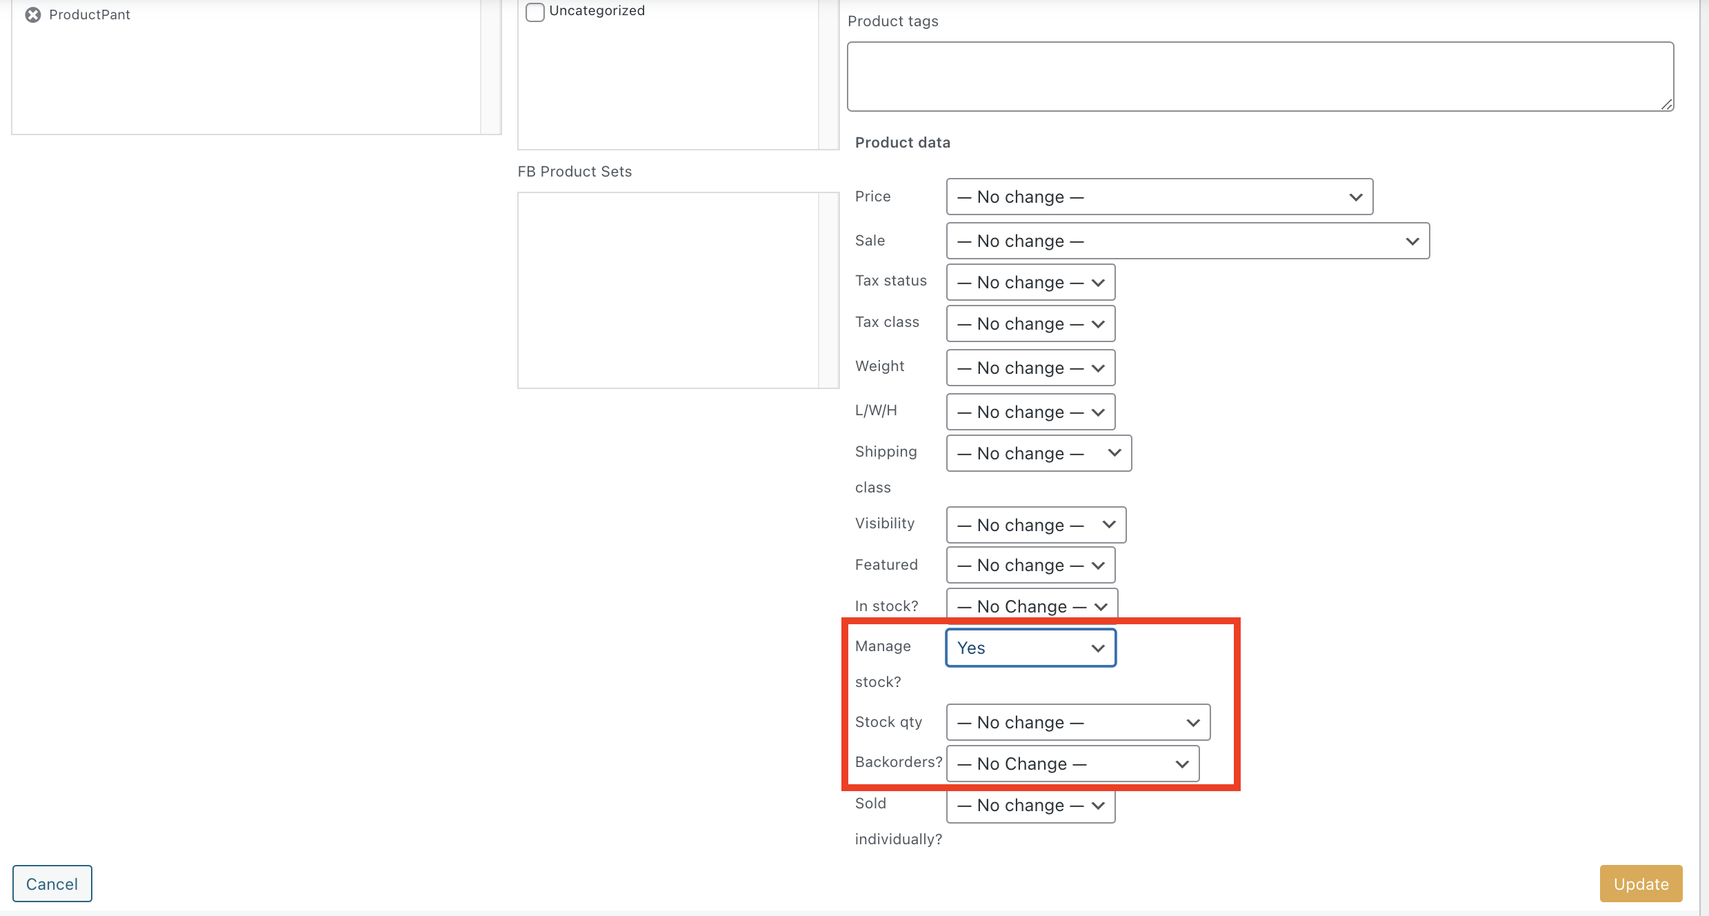
Task: Click the Product tags label
Action: [x=892, y=21]
